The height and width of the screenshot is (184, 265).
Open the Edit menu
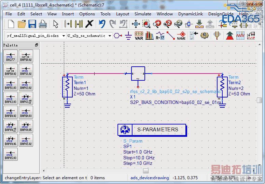pyautogui.click(x=21, y=14)
